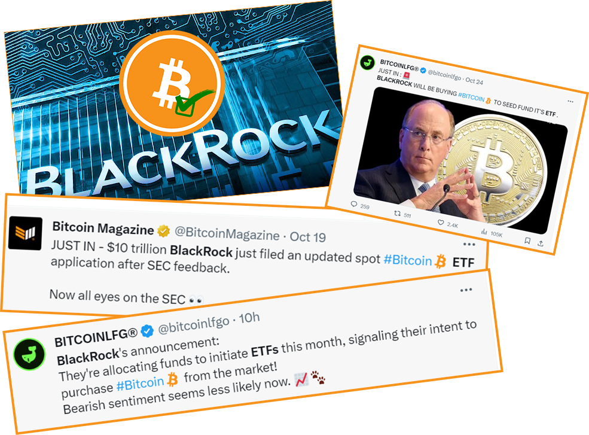Open three-dot menu on BITCOINLFG 10h tweet

(466, 290)
